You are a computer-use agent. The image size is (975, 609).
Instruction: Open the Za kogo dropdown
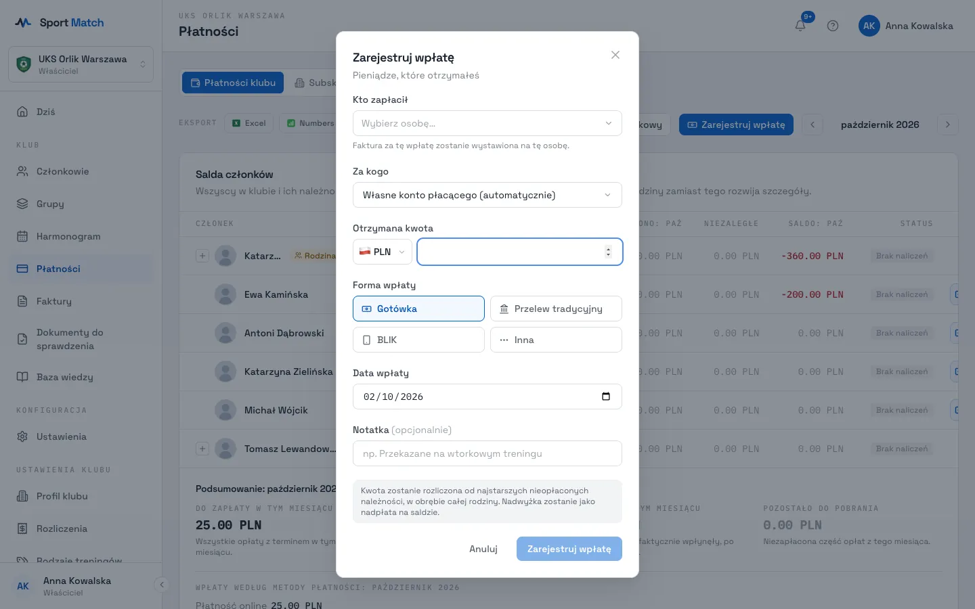(x=487, y=195)
